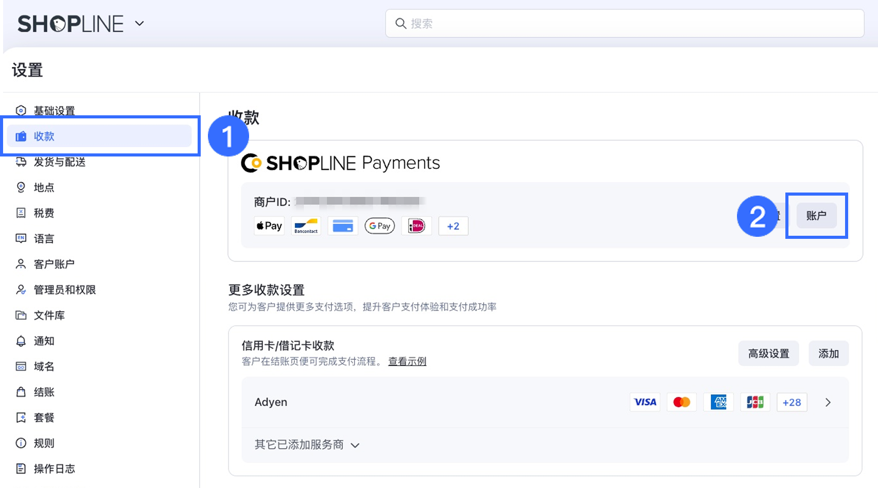The height and width of the screenshot is (488, 878).
Task: Click the Visa card icon
Action: [645, 402]
